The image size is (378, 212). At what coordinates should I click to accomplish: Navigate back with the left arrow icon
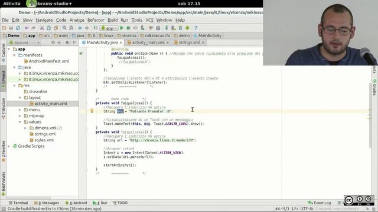coord(80,28)
